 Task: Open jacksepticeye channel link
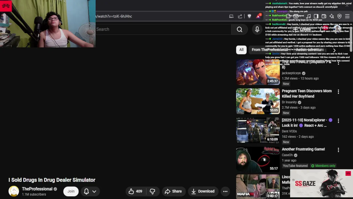coord(291,73)
